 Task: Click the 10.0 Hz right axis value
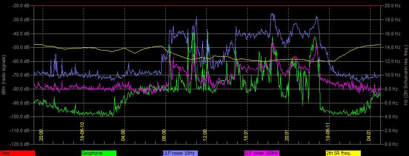point(392,75)
